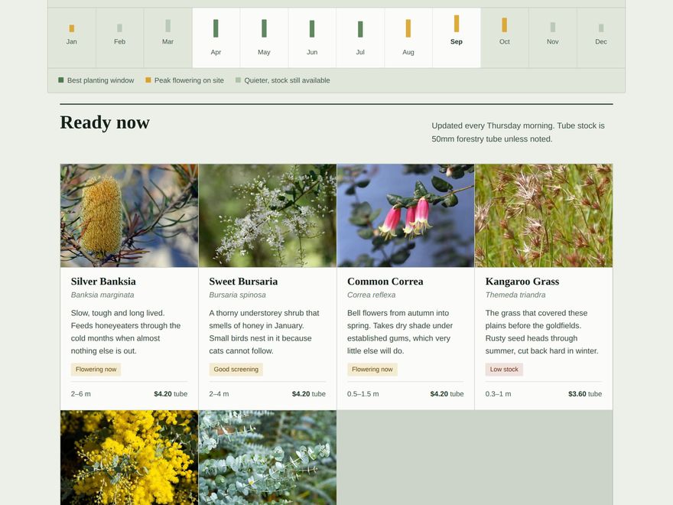673x505 pixels.
Task: Click the orange Peak flowering legend swatch
Action: [148, 80]
